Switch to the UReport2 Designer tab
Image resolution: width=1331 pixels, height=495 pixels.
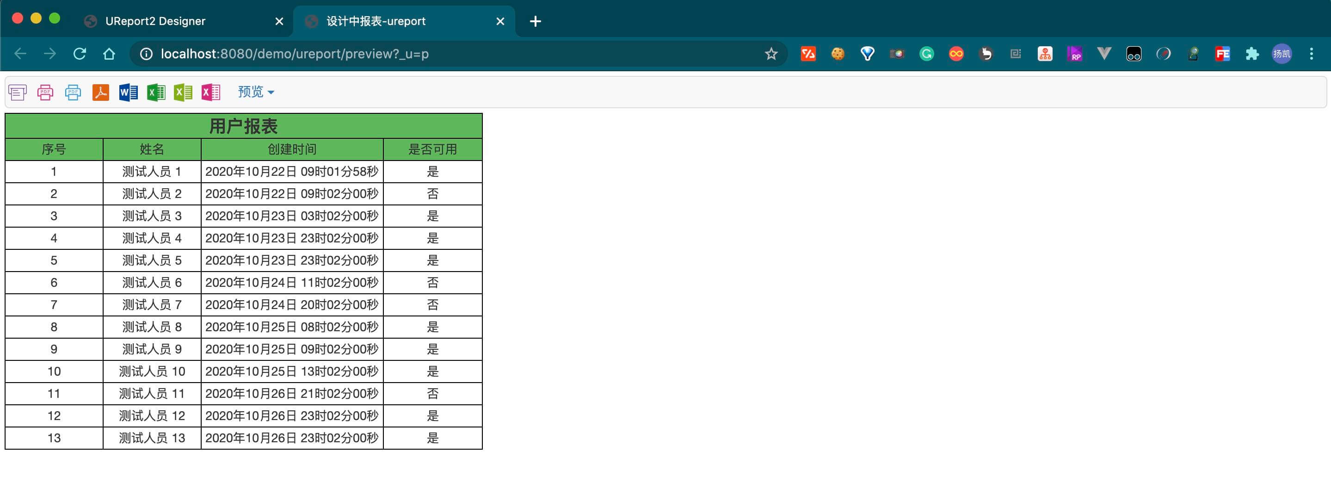pos(155,21)
